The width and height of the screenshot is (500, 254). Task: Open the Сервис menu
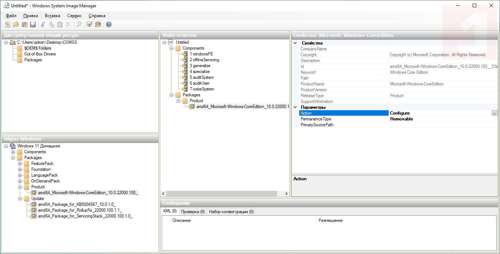coord(74,16)
